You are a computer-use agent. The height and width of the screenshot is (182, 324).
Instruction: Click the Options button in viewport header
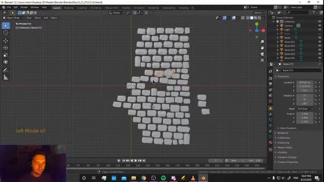259,13
